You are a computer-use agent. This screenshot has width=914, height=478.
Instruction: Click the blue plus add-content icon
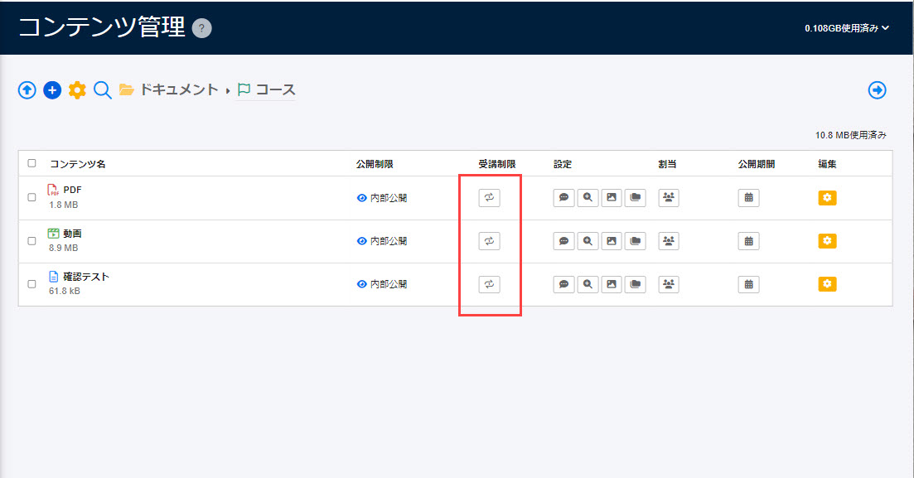coord(52,90)
